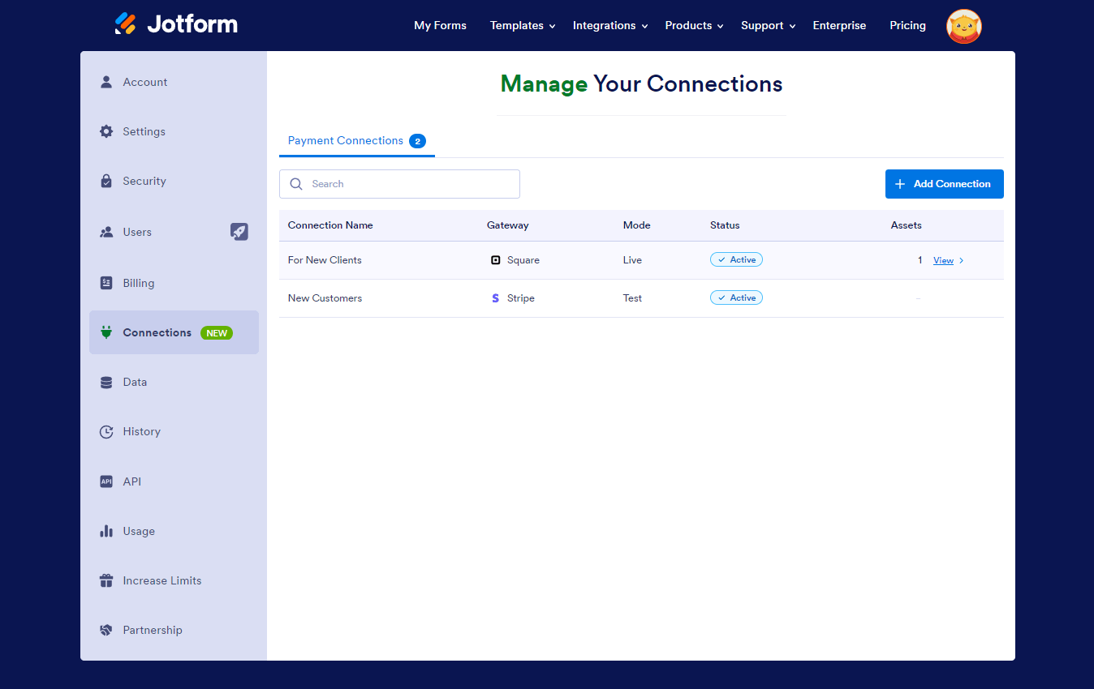Click the Settings gear icon in sidebar
Image resolution: width=1094 pixels, height=689 pixels.
coord(106,131)
